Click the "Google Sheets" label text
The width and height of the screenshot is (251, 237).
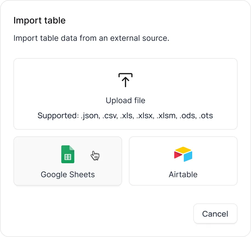click(68, 175)
